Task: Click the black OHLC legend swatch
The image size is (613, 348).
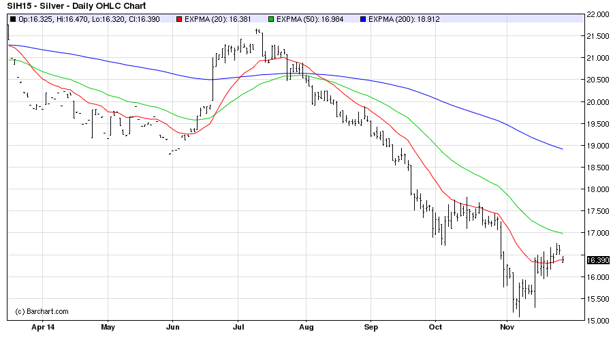Action: coord(13,19)
